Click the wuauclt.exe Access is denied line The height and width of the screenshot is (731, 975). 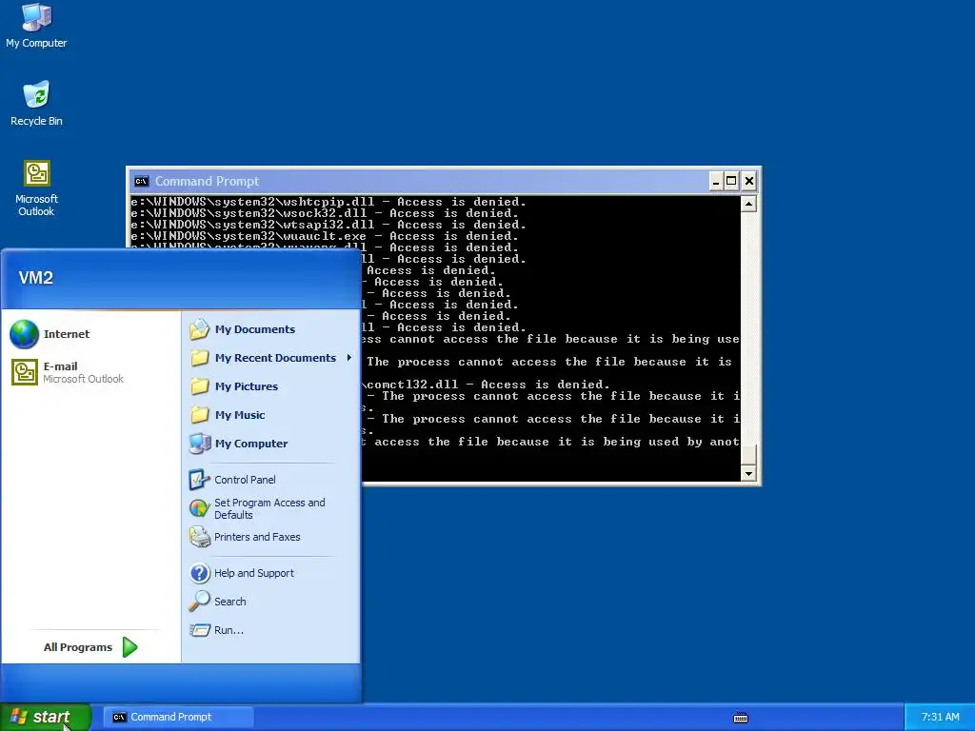click(x=325, y=236)
